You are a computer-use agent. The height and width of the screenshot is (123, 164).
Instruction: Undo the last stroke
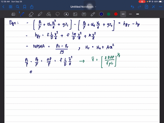coord(132,7)
